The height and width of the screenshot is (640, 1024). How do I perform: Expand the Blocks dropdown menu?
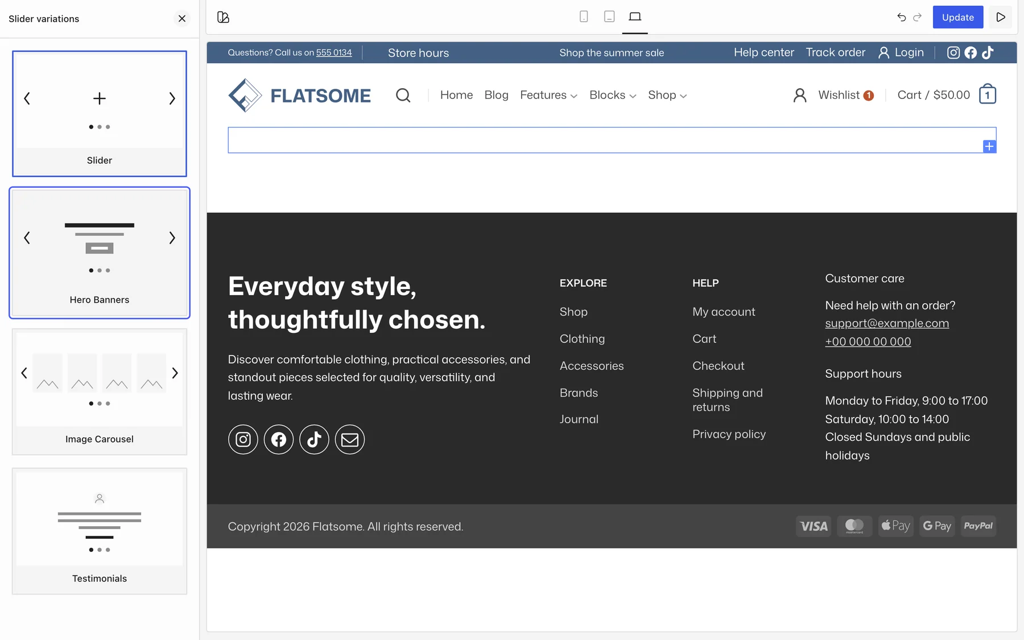point(613,95)
